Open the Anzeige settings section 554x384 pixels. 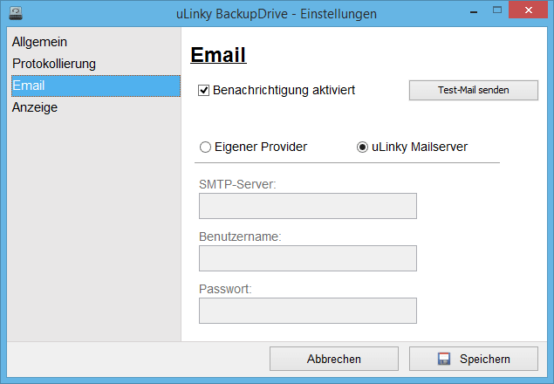(x=96, y=107)
